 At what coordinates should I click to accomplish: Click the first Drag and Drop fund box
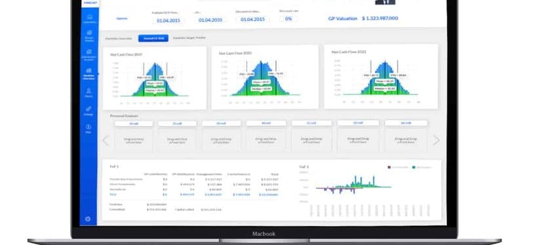pyautogui.click(x=134, y=140)
